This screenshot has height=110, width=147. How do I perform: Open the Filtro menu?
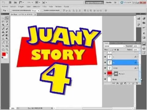[44, 6]
